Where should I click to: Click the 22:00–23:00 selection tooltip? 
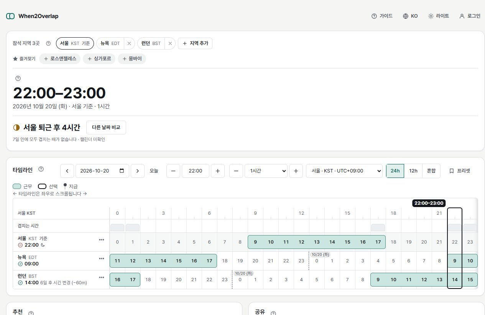429,203
